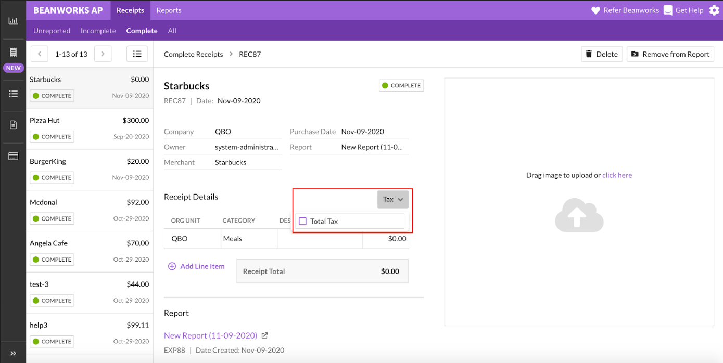This screenshot has width=723, height=363.
Task: Click the CATEGORY column header
Action: (x=239, y=221)
